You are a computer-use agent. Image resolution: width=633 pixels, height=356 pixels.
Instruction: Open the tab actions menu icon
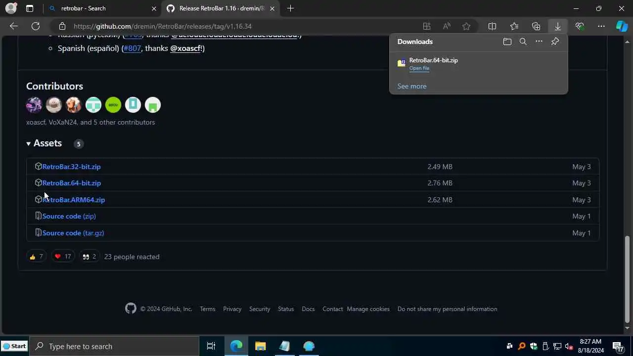tap(30, 8)
